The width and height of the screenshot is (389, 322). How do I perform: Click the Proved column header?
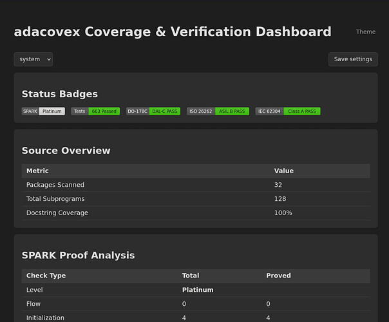(278, 276)
